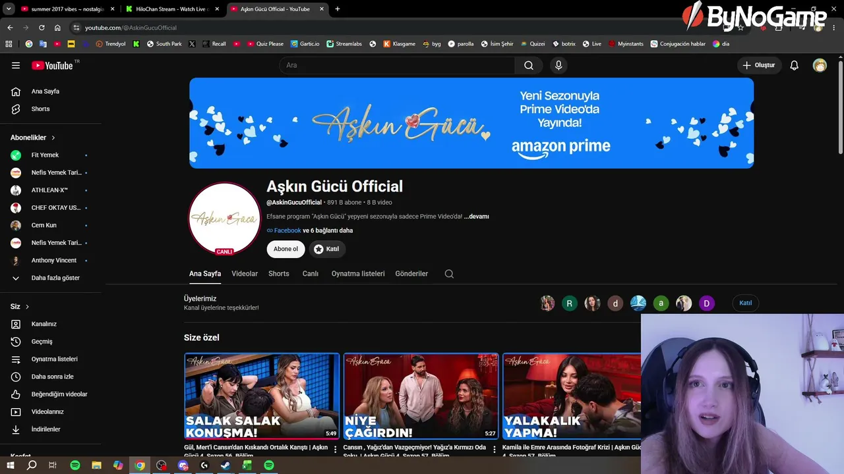Start voice search with the microphone
This screenshot has height=474, width=844.
[x=558, y=65]
